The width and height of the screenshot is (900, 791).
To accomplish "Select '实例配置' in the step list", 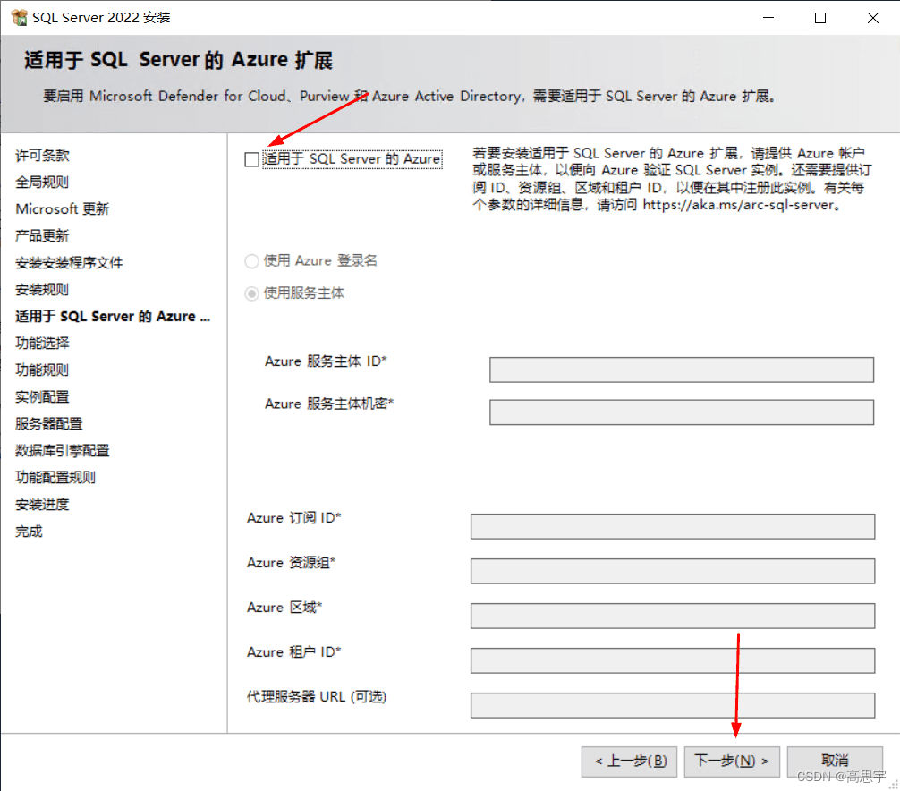I will (x=42, y=397).
